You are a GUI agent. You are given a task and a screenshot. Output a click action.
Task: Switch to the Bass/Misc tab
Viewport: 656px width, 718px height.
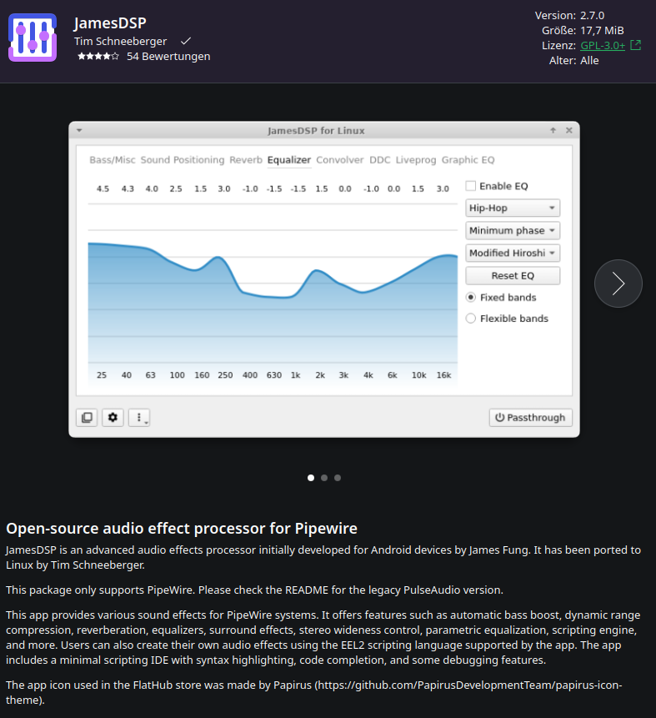point(113,160)
